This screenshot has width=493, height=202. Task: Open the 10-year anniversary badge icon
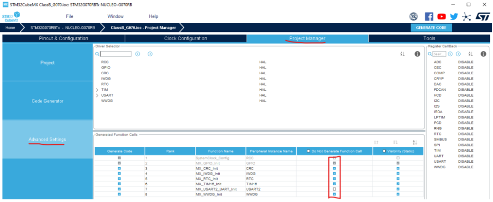click(x=414, y=17)
